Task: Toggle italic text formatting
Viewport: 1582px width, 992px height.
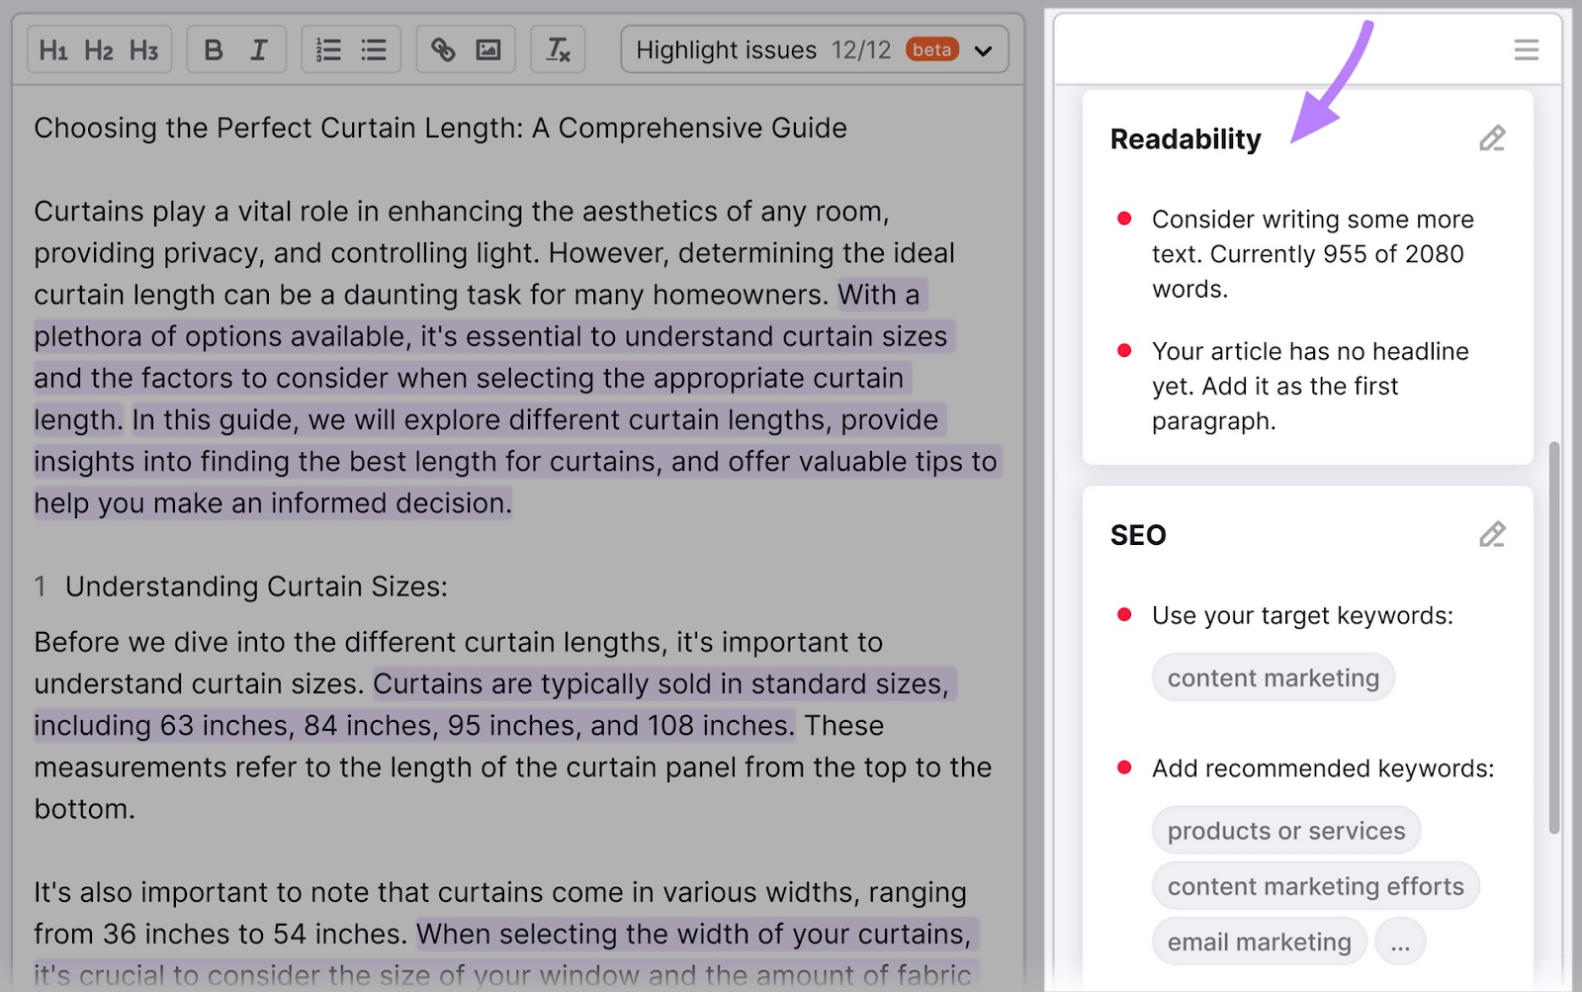Action: (x=259, y=50)
